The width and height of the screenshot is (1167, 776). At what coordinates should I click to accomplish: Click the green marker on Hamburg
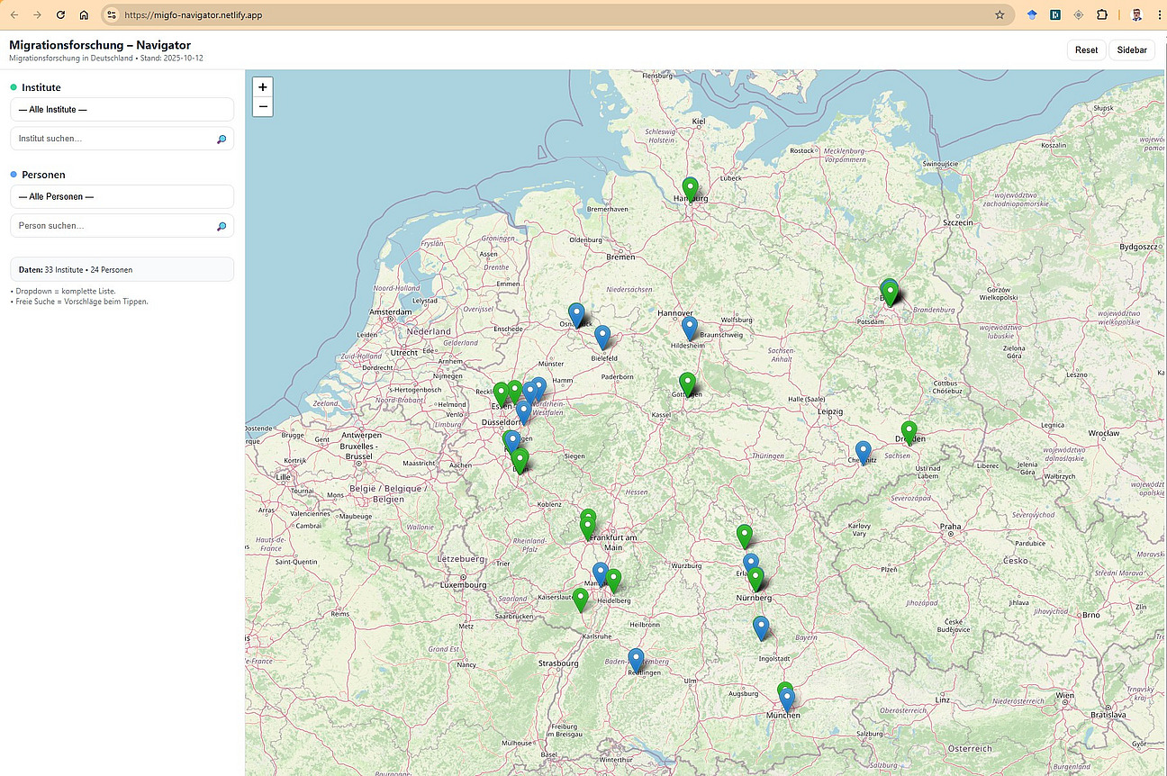690,189
